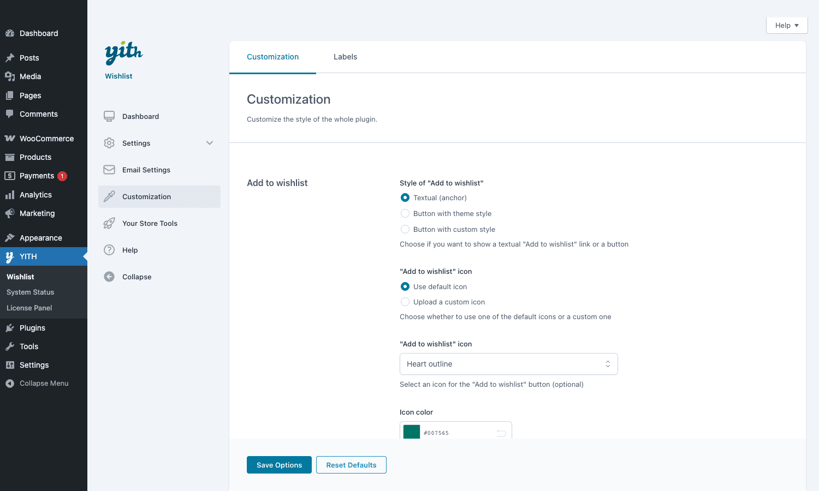
Task: Click the Posts pushpin icon
Action: click(10, 58)
